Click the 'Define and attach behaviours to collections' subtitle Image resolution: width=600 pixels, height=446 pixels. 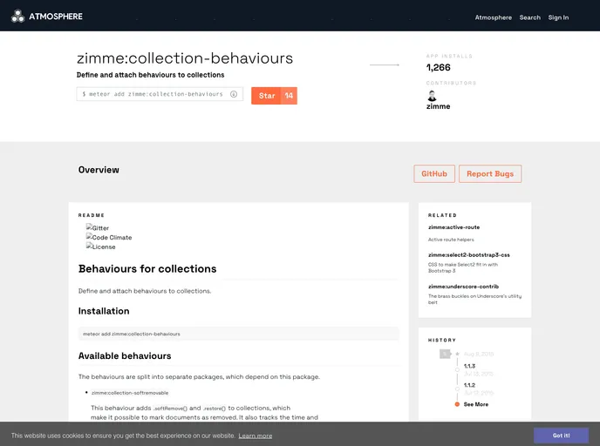pos(150,75)
